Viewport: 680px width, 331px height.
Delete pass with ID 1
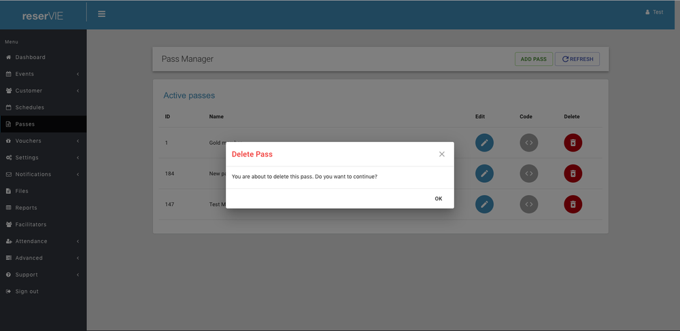573,143
